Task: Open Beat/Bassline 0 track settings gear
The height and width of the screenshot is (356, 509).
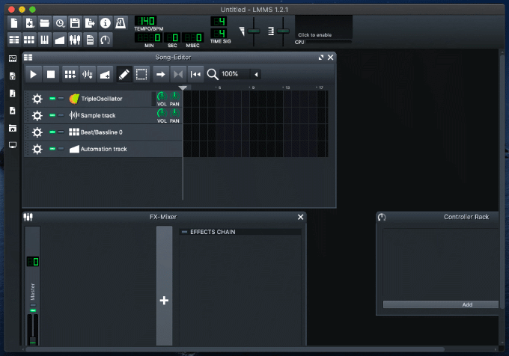Action: click(x=37, y=132)
